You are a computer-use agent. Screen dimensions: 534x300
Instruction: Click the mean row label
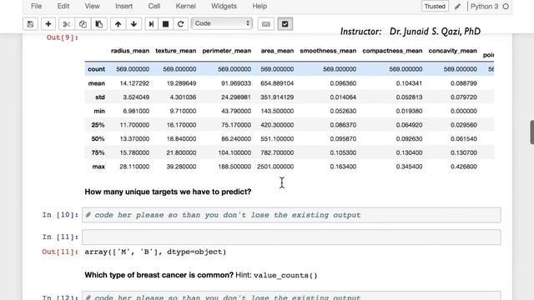point(97,83)
